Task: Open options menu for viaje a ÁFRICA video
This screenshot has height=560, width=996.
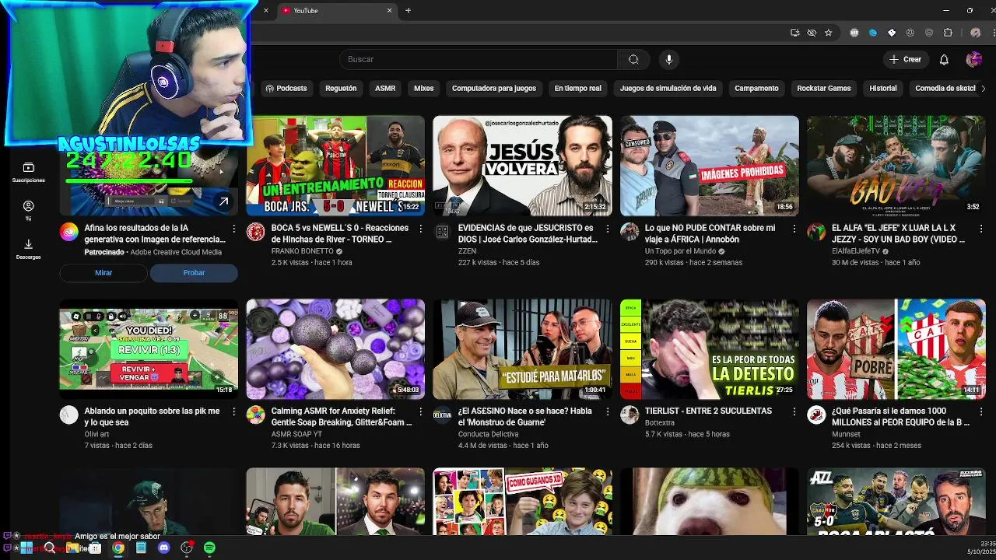Action: [x=794, y=229]
